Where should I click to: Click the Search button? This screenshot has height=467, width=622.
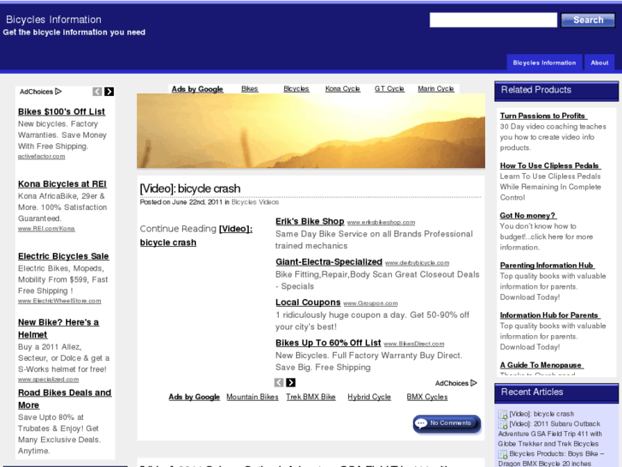(588, 20)
